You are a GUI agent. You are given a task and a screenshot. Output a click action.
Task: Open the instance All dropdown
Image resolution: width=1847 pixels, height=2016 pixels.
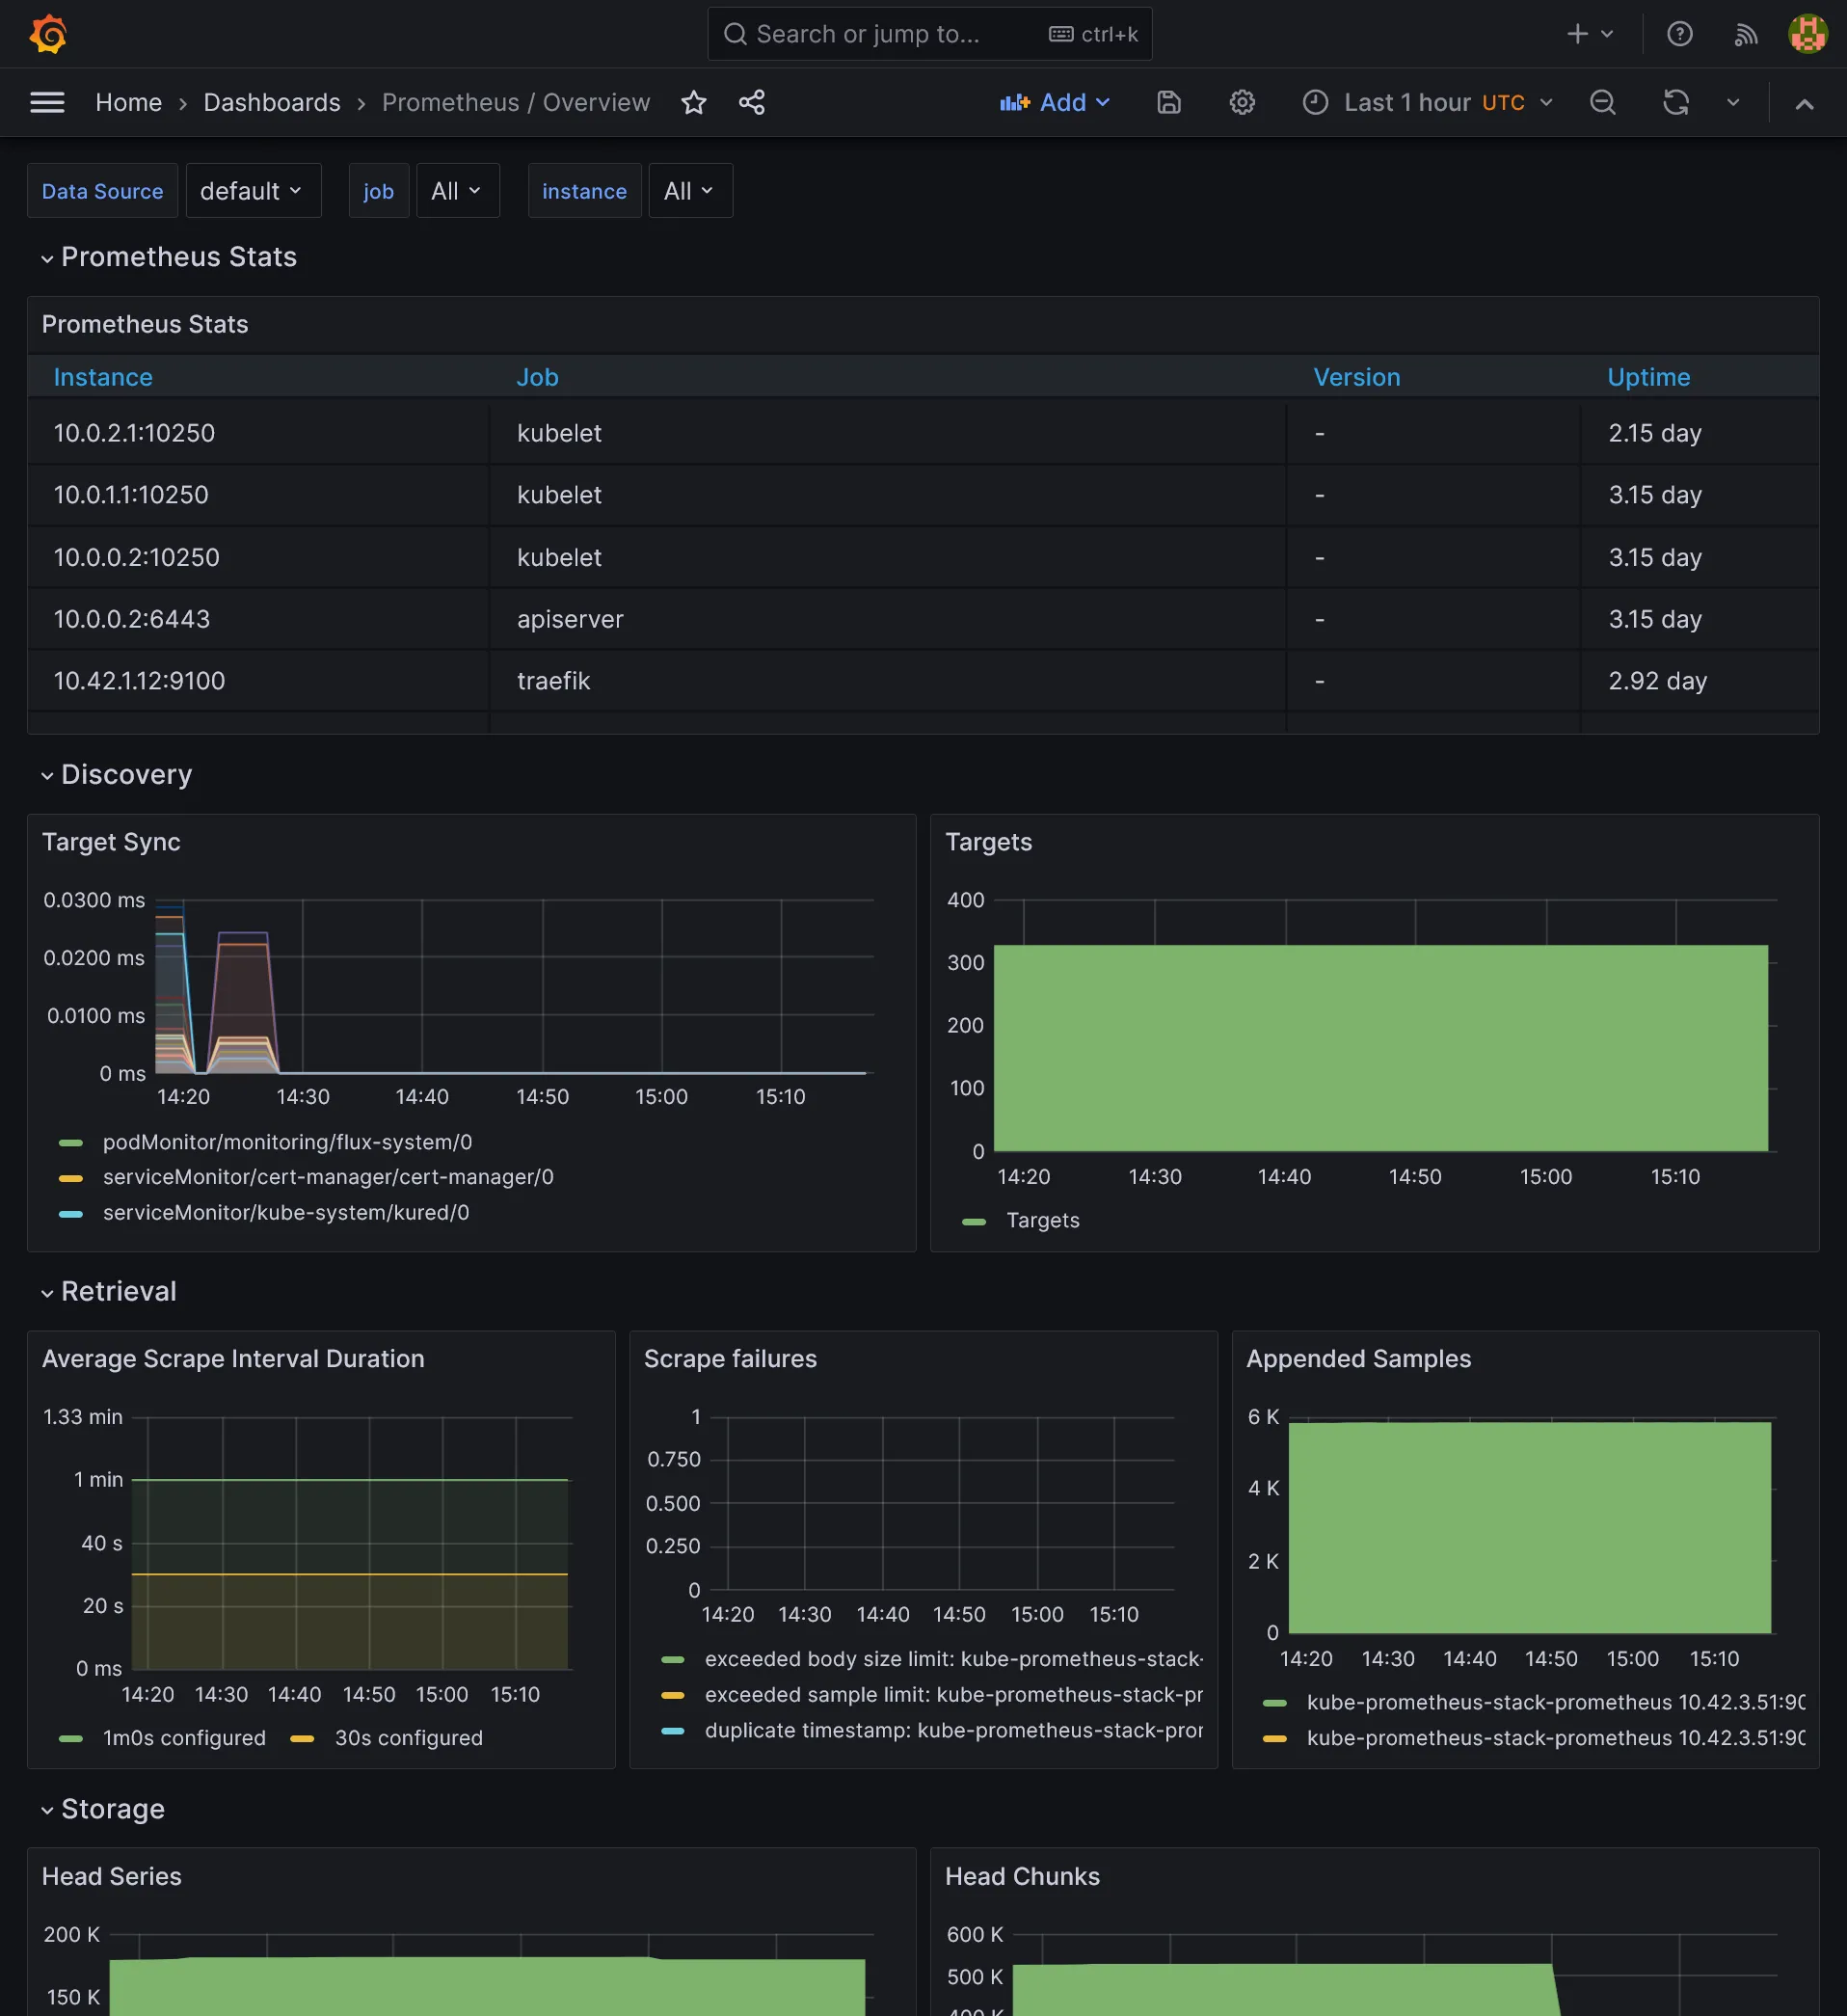[x=689, y=191]
